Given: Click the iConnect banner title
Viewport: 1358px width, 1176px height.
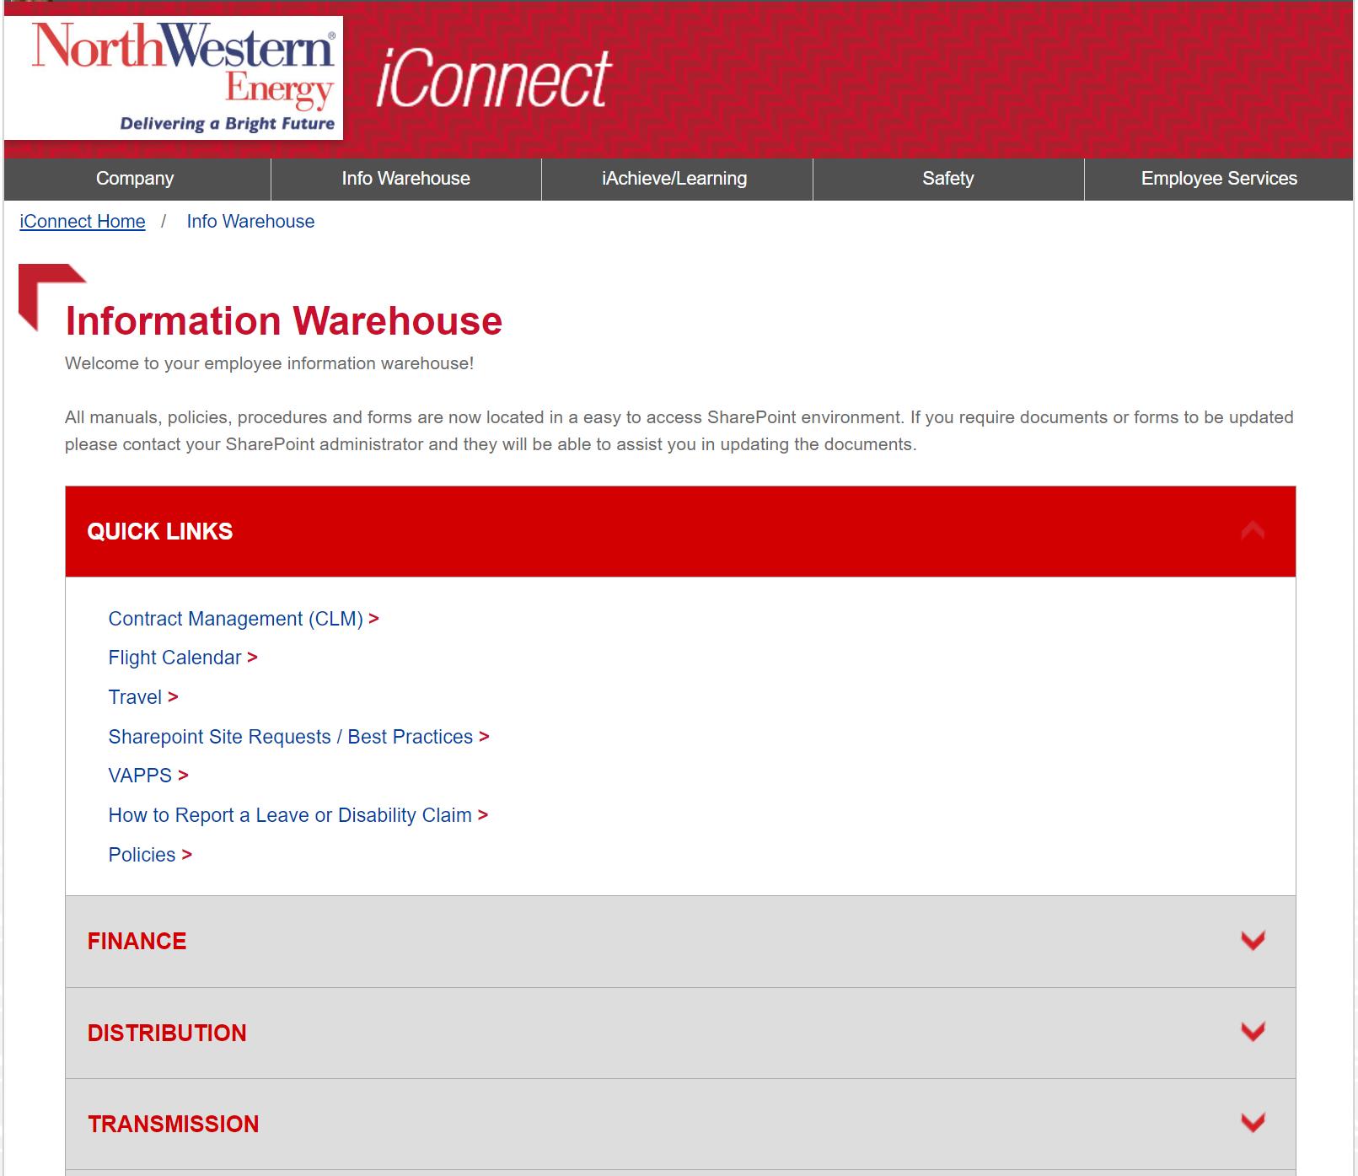Looking at the screenshot, I should click(494, 79).
